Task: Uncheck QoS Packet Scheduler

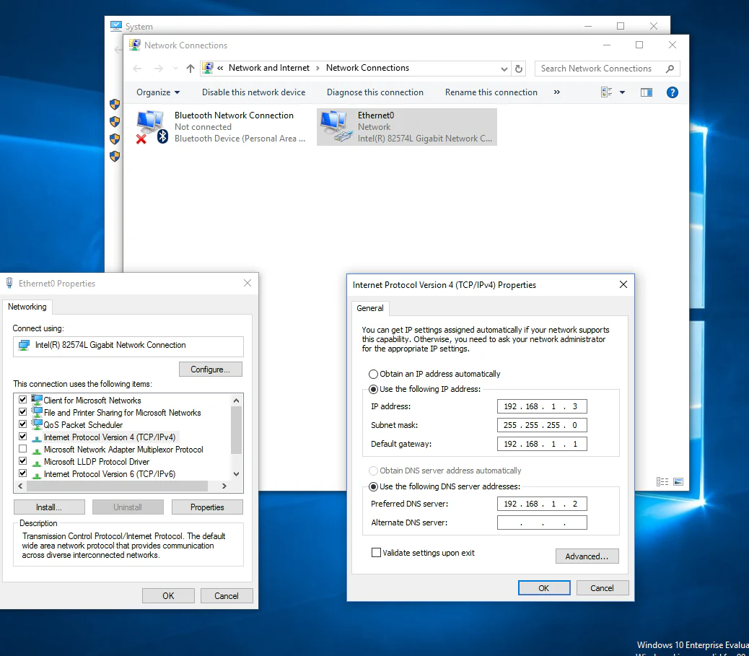Action: point(22,424)
